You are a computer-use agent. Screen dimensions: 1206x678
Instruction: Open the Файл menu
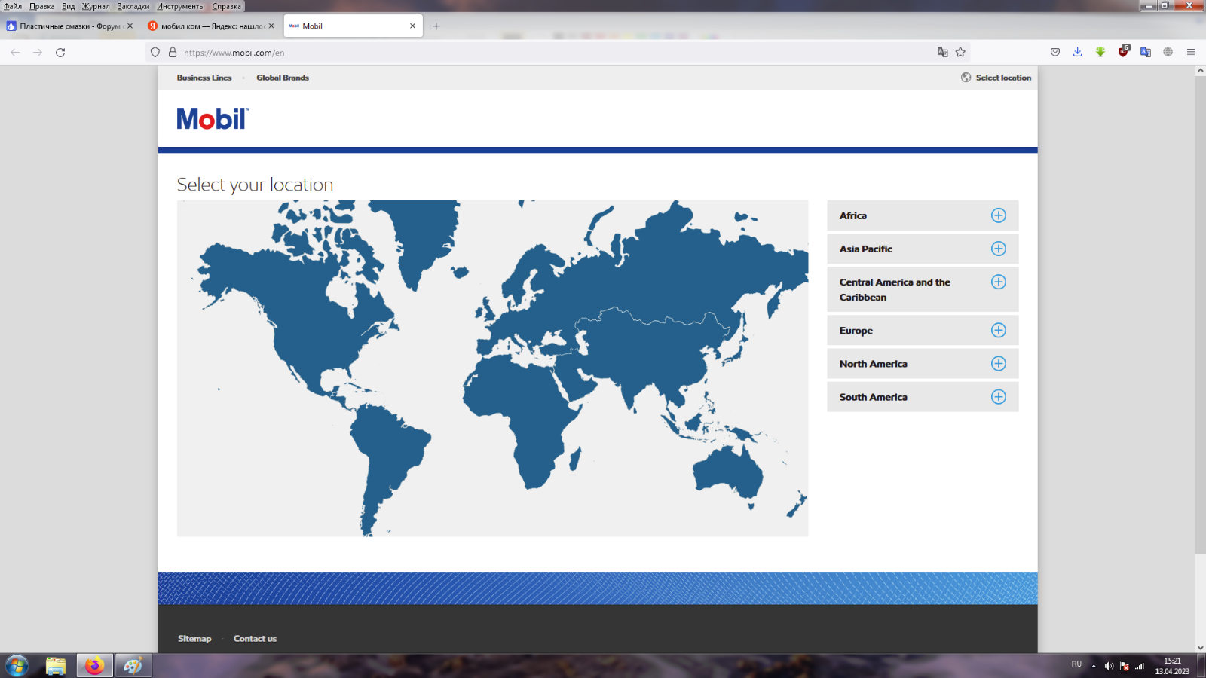click(13, 6)
